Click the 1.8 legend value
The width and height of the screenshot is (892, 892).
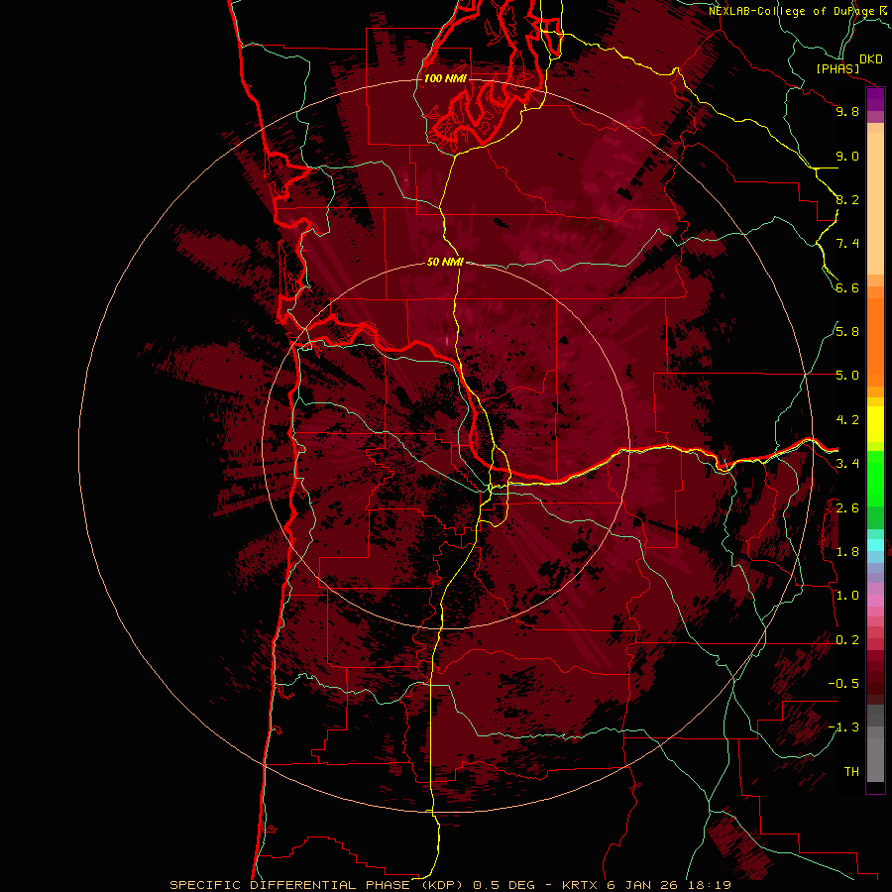coord(847,552)
